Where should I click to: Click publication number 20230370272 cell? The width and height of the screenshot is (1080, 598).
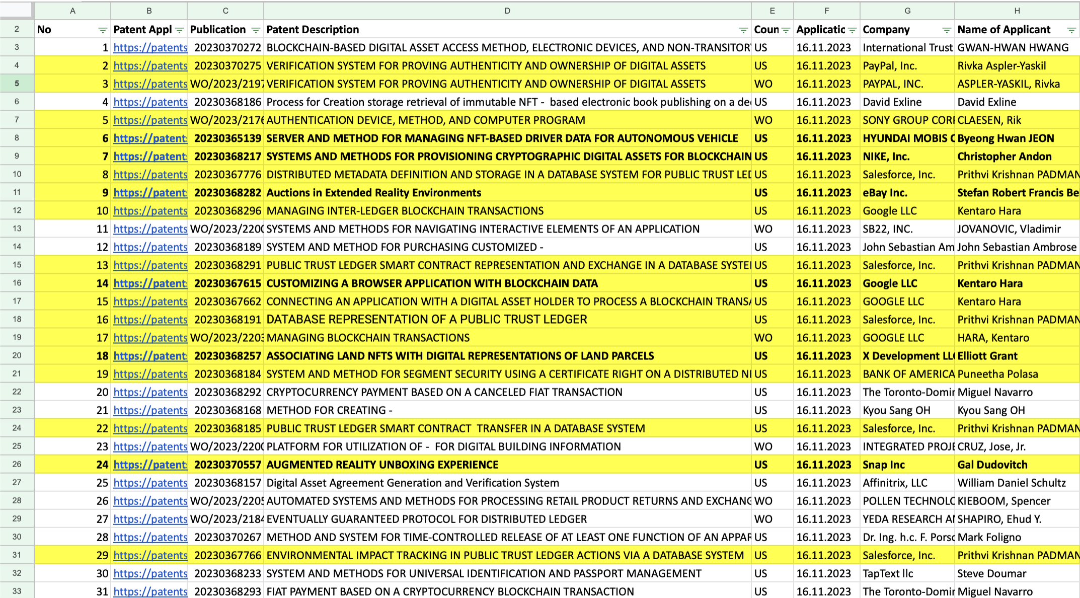(227, 48)
